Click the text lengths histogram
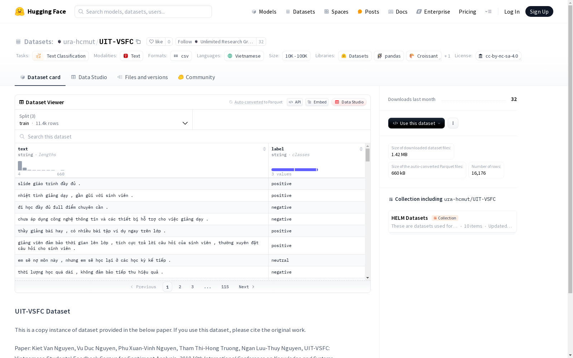This screenshot has height=358, width=573. coord(41,166)
